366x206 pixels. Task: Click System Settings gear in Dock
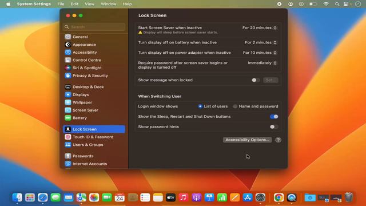tap(261, 197)
